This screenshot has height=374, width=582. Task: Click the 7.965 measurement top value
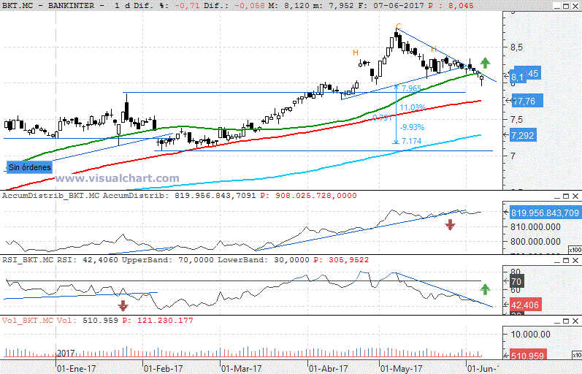(412, 88)
